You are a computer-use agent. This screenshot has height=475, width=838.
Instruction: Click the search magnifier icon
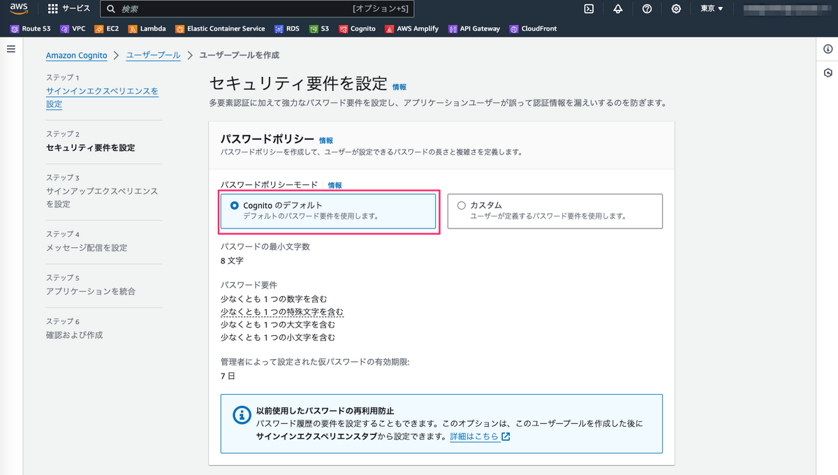click(x=110, y=9)
